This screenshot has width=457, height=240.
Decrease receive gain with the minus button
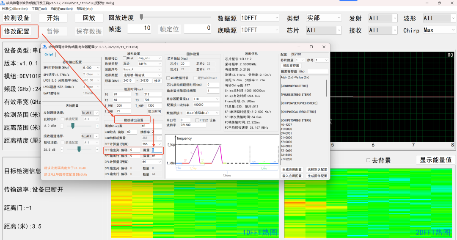click(62, 149)
